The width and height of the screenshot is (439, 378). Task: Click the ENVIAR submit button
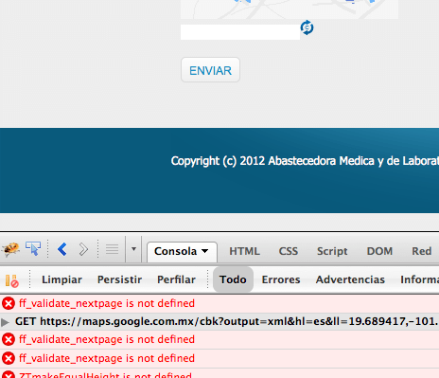(210, 70)
